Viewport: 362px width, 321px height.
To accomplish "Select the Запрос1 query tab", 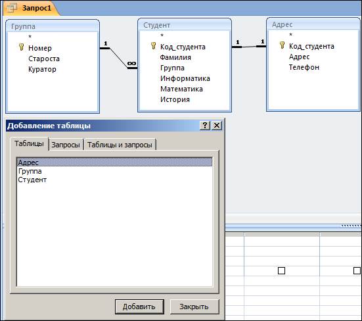I will 31,9.
